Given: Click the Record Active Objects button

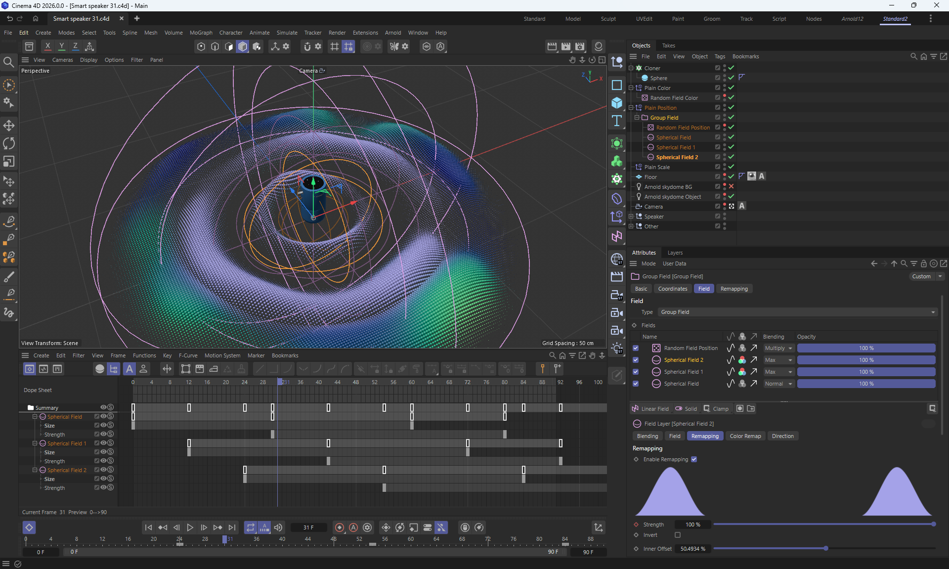Looking at the screenshot, I should pyautogui.click(x=340, y=527).
